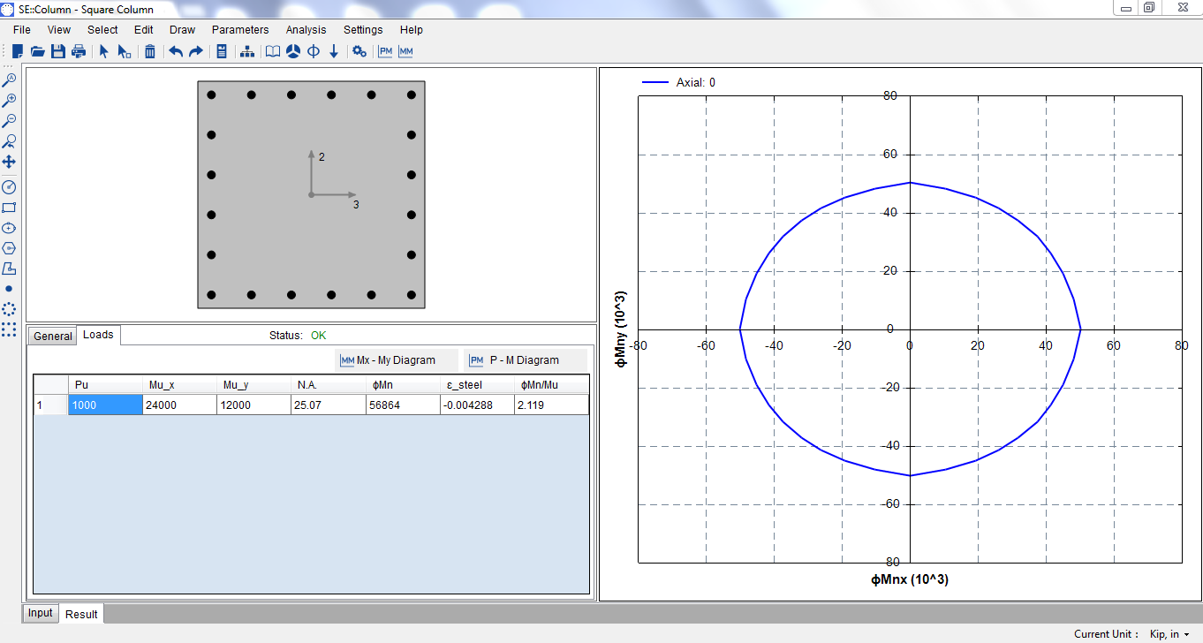Select the measure dial tool
1203x643 pixels.
click(9, 187)
